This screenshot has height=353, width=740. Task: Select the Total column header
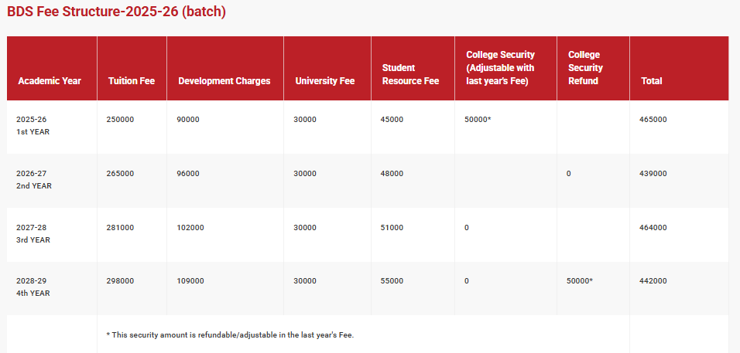pos(652,81)
